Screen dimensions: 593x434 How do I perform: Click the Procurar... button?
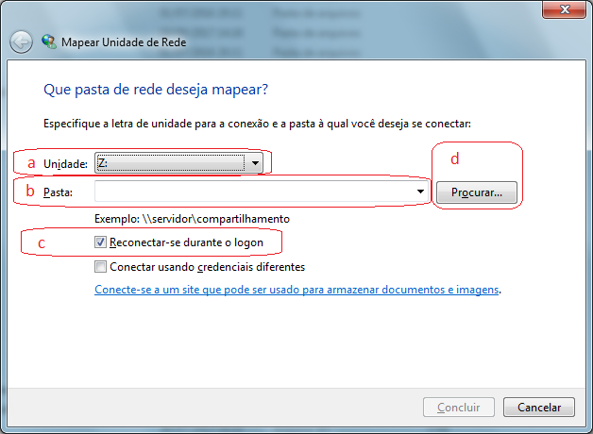476,192
